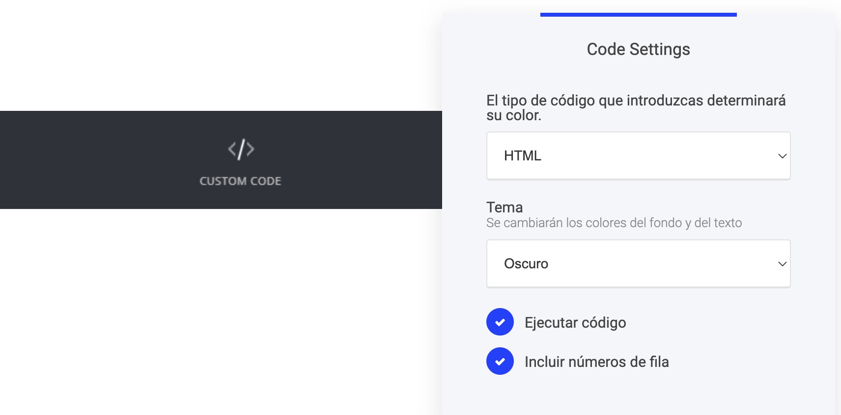Click the custom code brackets icon
The width and height of the screenshot is (841, 415).
(241, 149)
